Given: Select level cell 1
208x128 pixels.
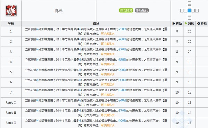Looking at the screenshot, I should coord(11,31).
